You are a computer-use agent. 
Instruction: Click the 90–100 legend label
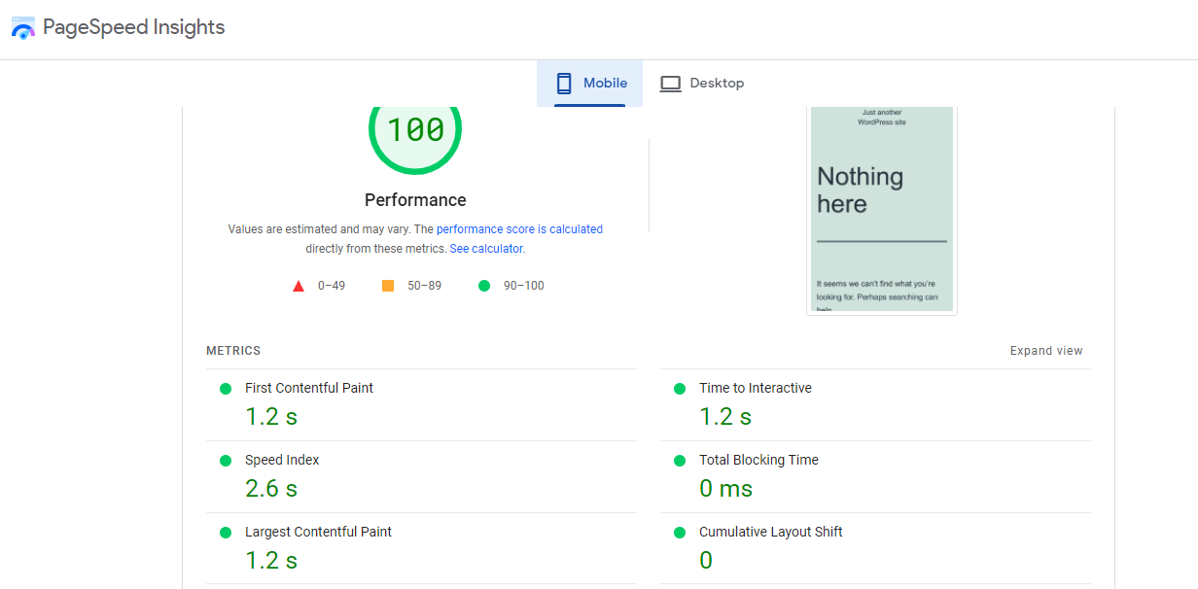pos(524,286)
